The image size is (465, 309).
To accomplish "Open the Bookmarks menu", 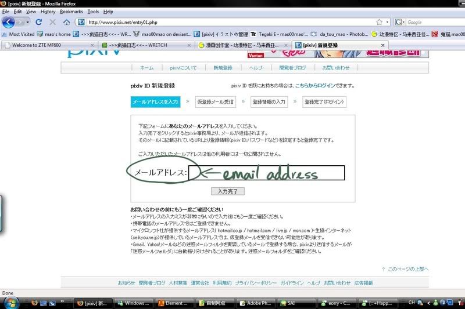I will pyautogui.click(x=71, y=12).
